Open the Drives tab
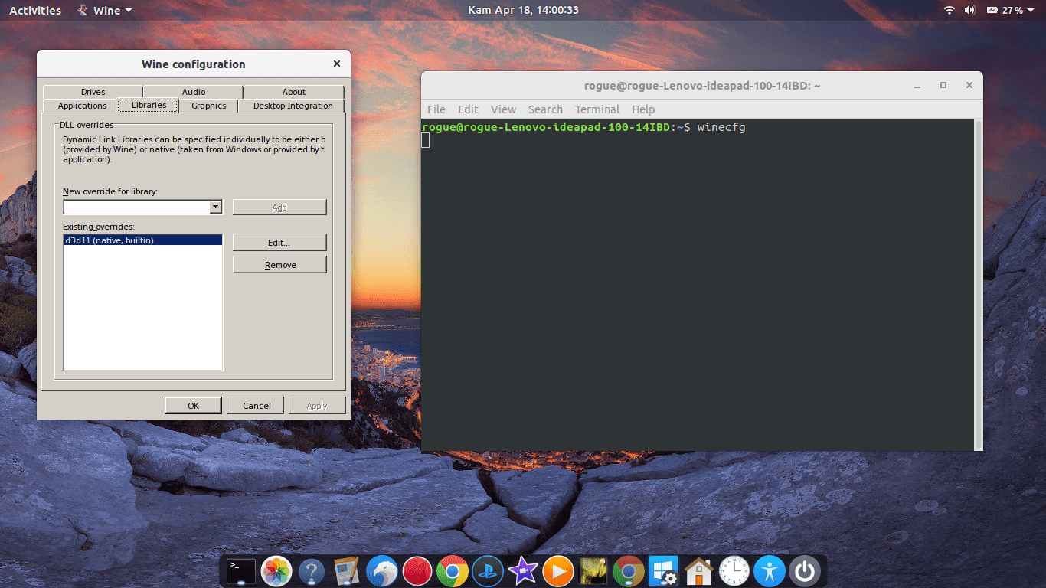The image size is (1046, 588). point(92,91)
